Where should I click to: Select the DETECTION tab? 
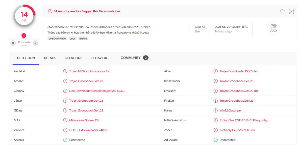26,58
